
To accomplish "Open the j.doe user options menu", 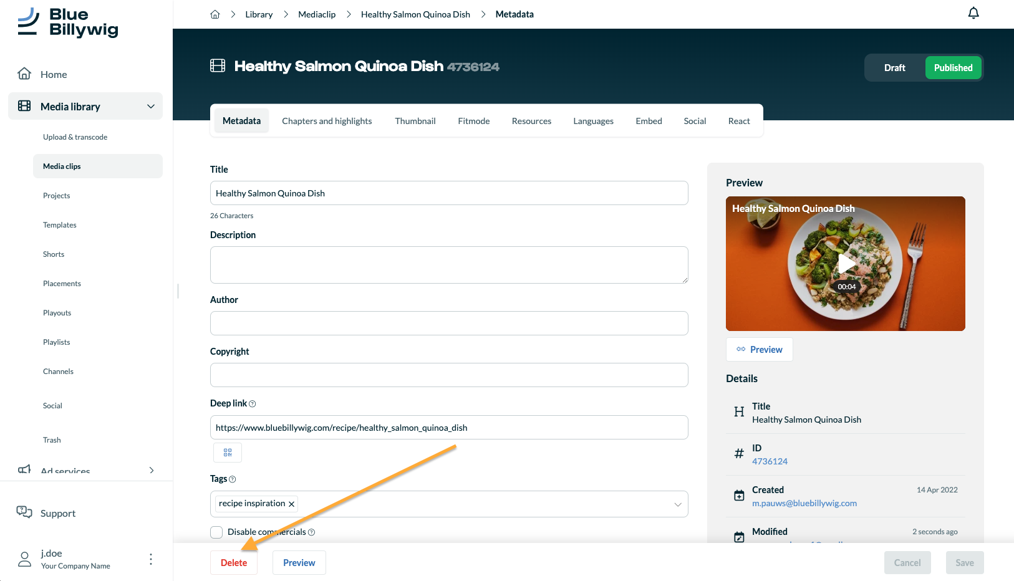I will pyautogui.click(x=150, y=559).
